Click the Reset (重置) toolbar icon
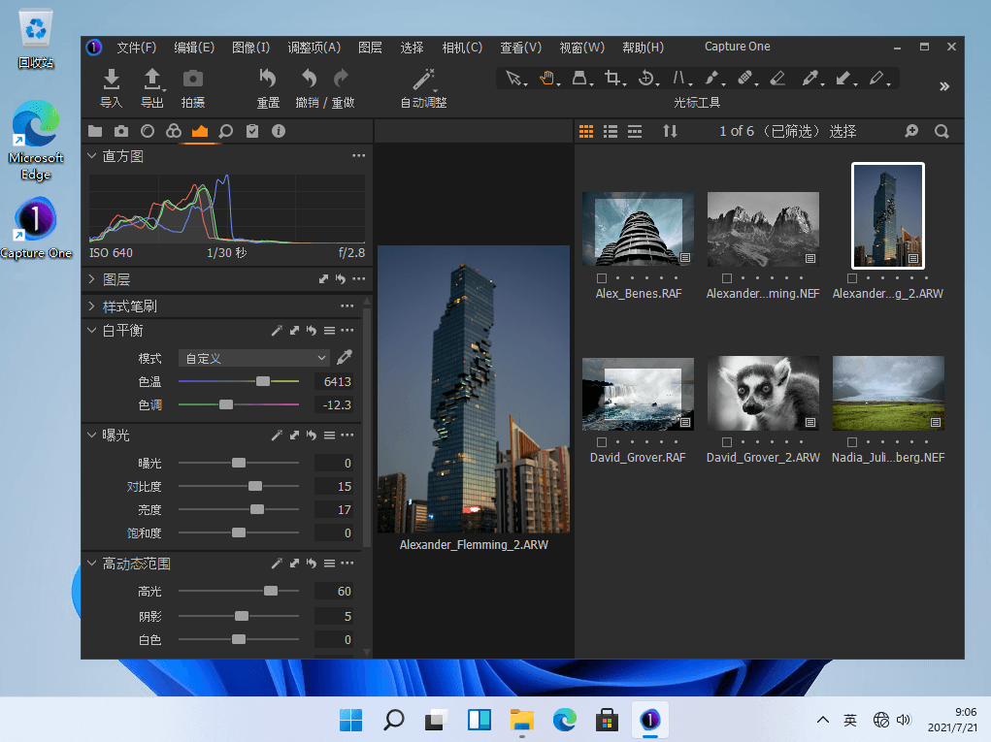The image size is (991, 742). pos(267,79)
